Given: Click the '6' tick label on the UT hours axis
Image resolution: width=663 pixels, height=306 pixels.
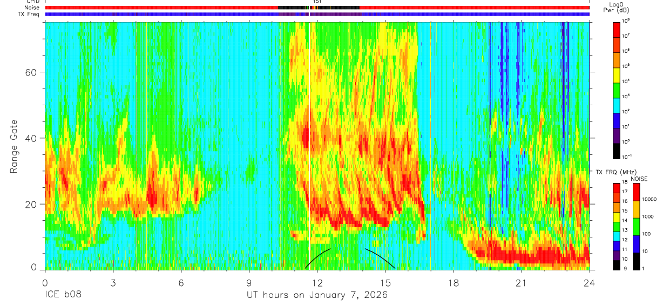Looking at the screenshot, I should (181, 282).
